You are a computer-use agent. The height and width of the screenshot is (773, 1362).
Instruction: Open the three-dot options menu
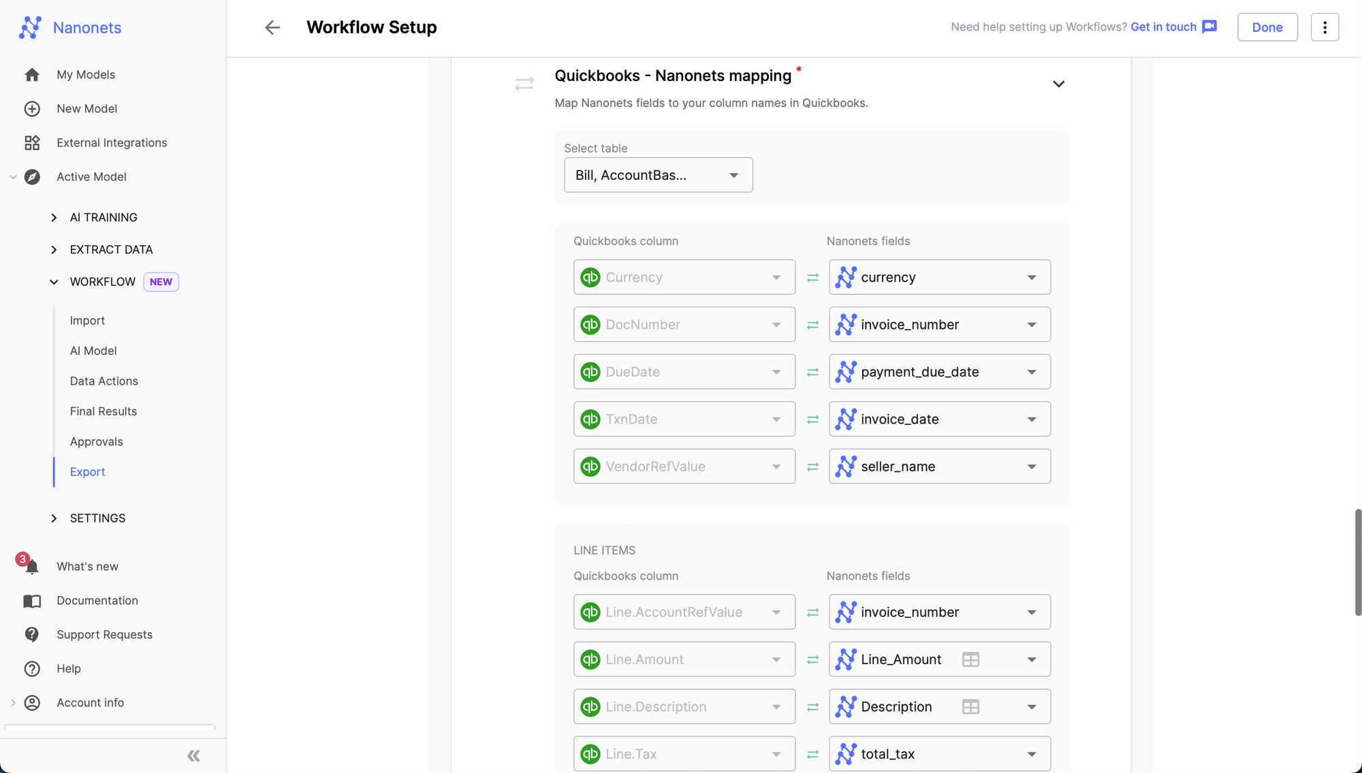tap(1325, 27)
